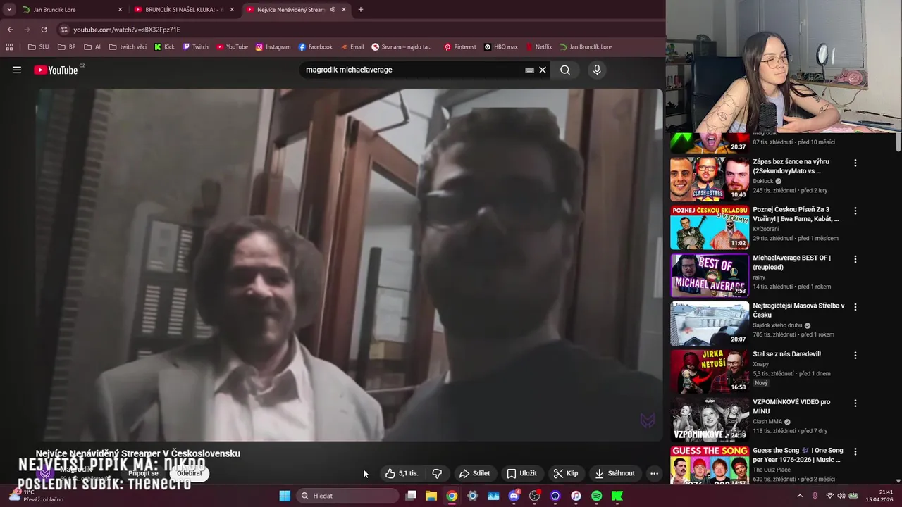Open OBS Studio from taskbar
Image resolution: width=902 pixels, height=507 pixels.
pos(535,496)
